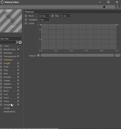
Task: Click the grip dots icon at toolbar left
Action: coord(1,7)
